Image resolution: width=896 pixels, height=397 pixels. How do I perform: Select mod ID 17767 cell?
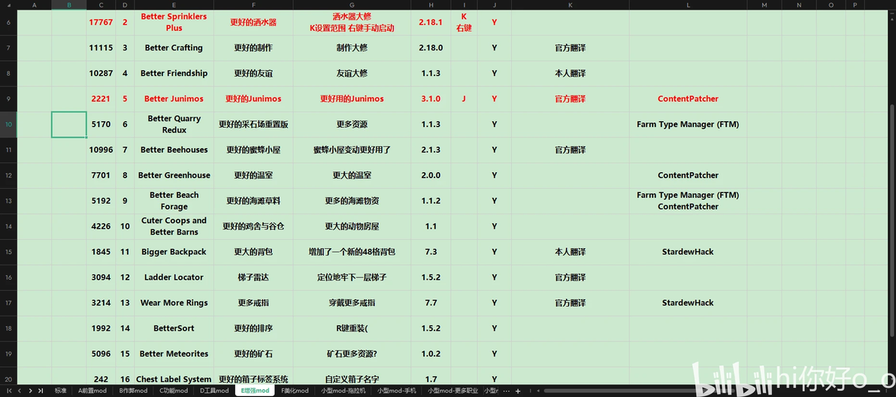101,23
